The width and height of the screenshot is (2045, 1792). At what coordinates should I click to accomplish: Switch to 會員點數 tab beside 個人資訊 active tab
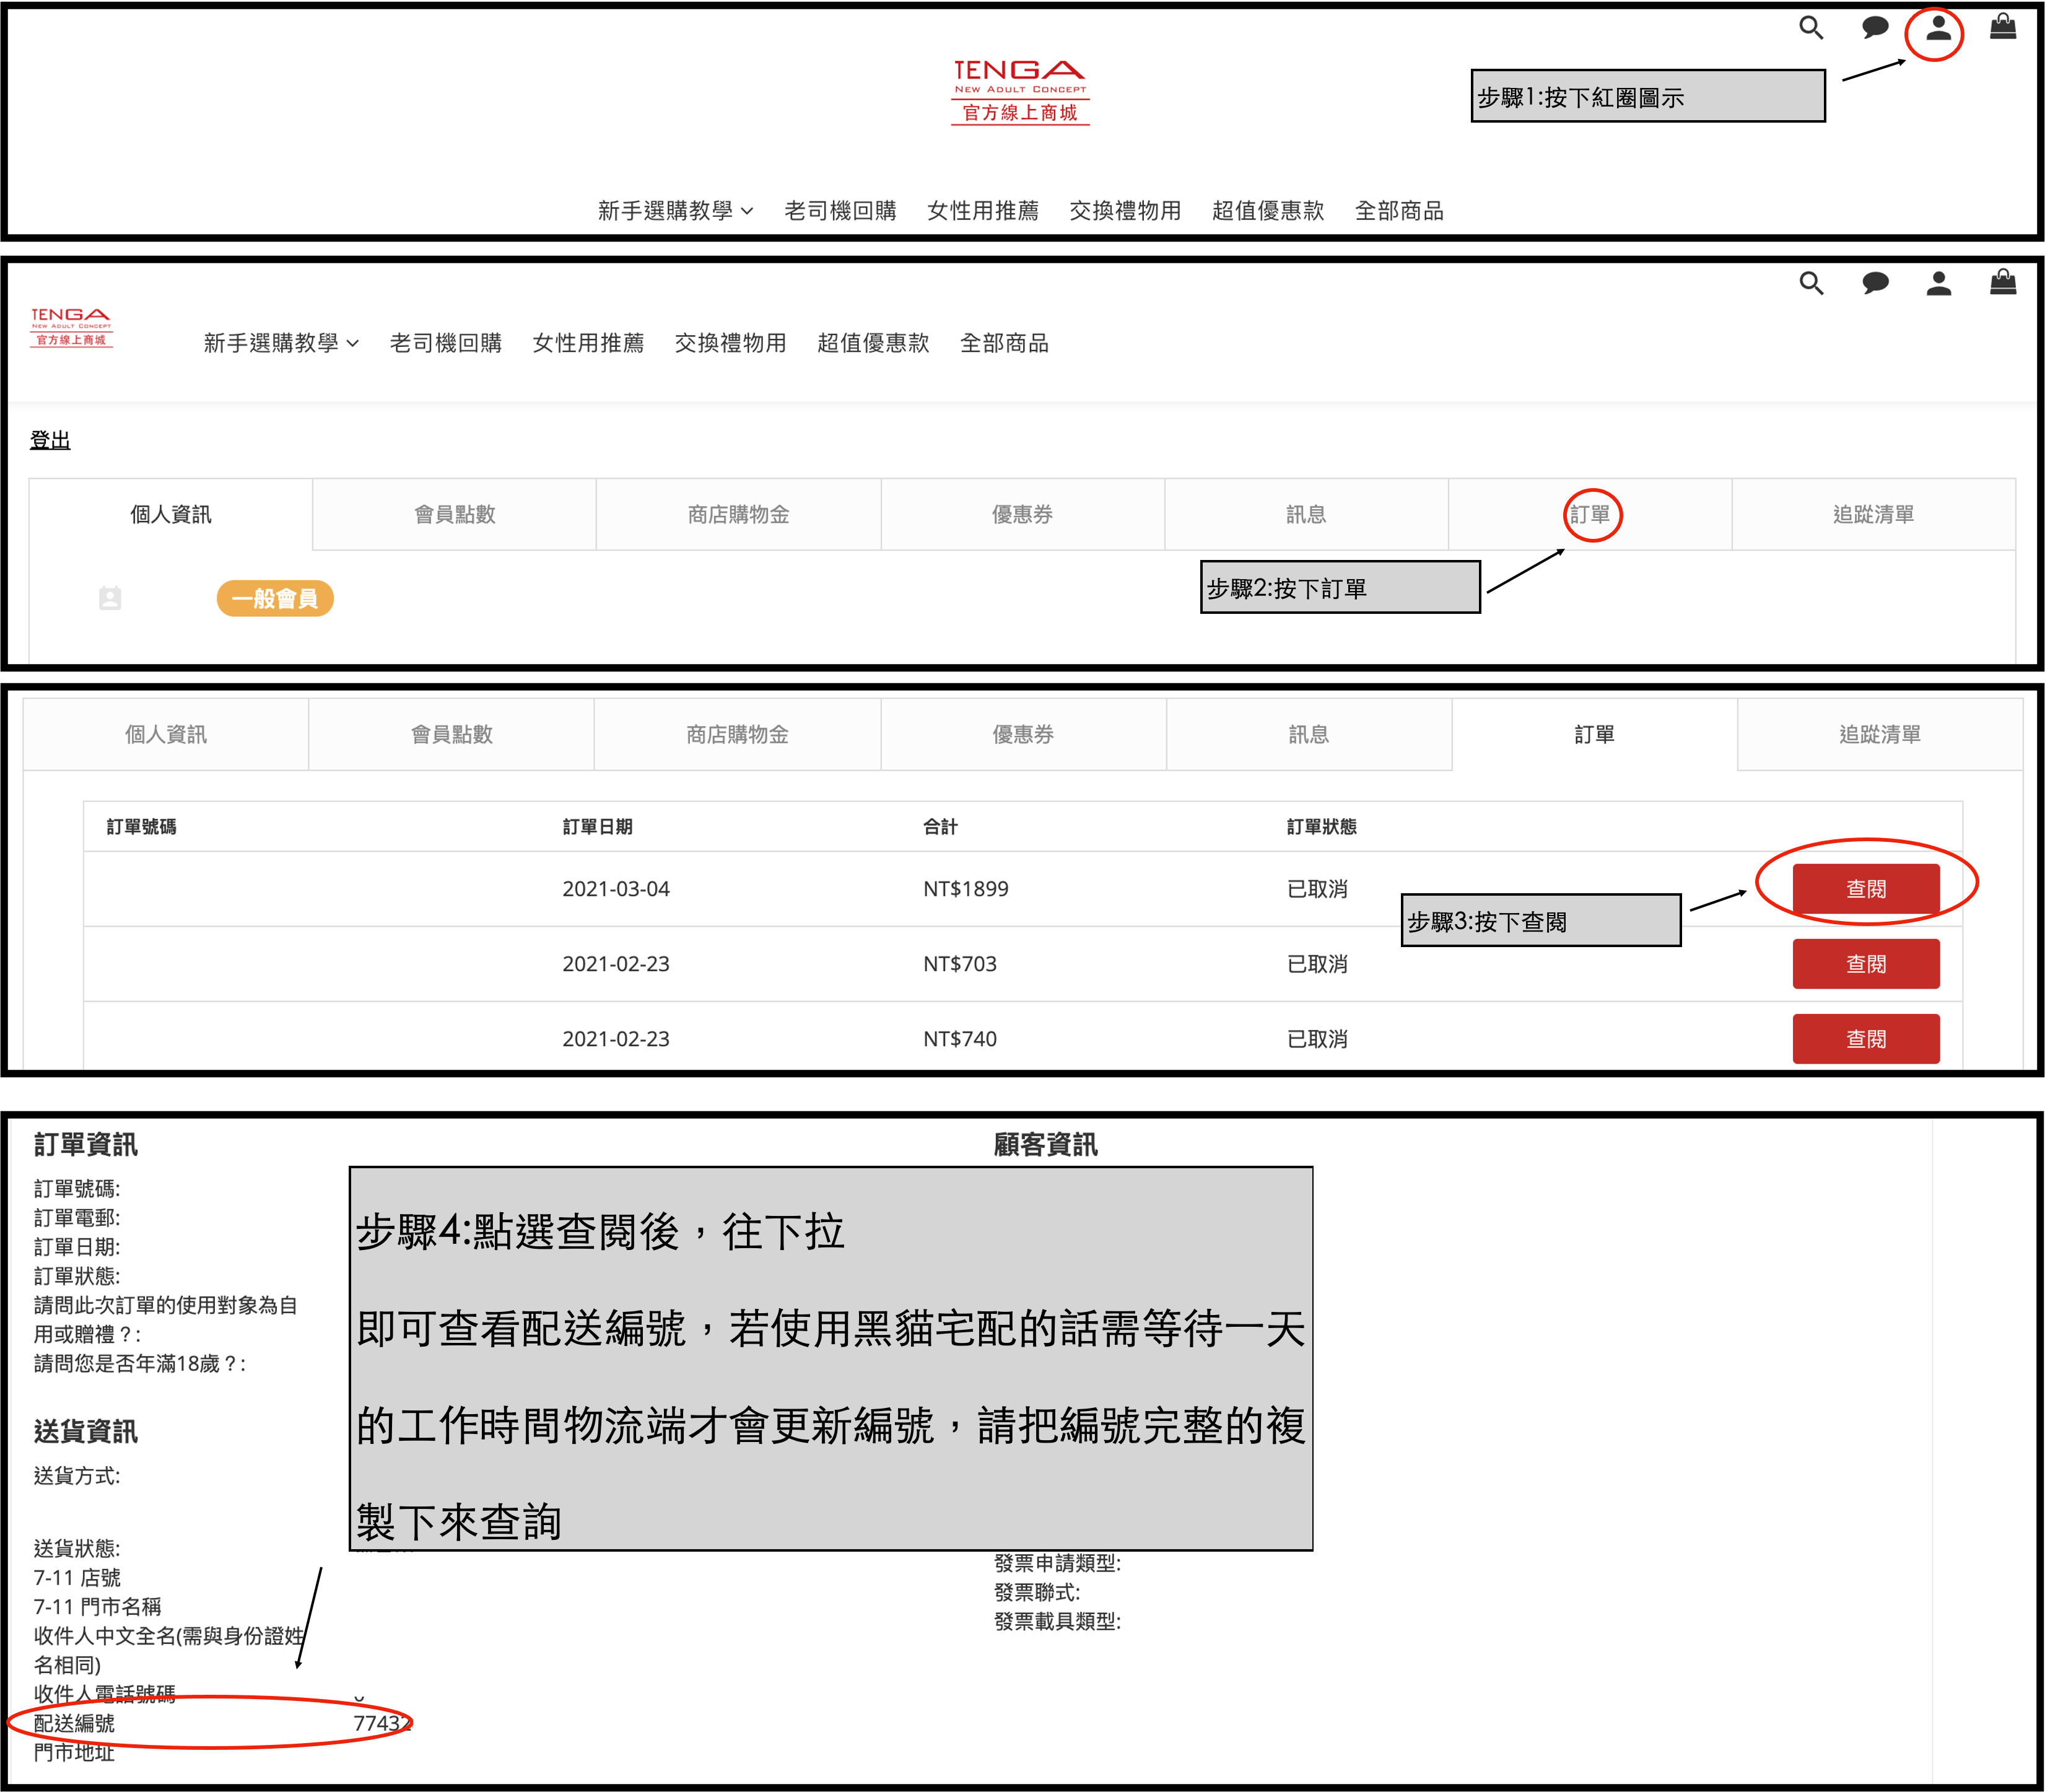tap(455, 514)
